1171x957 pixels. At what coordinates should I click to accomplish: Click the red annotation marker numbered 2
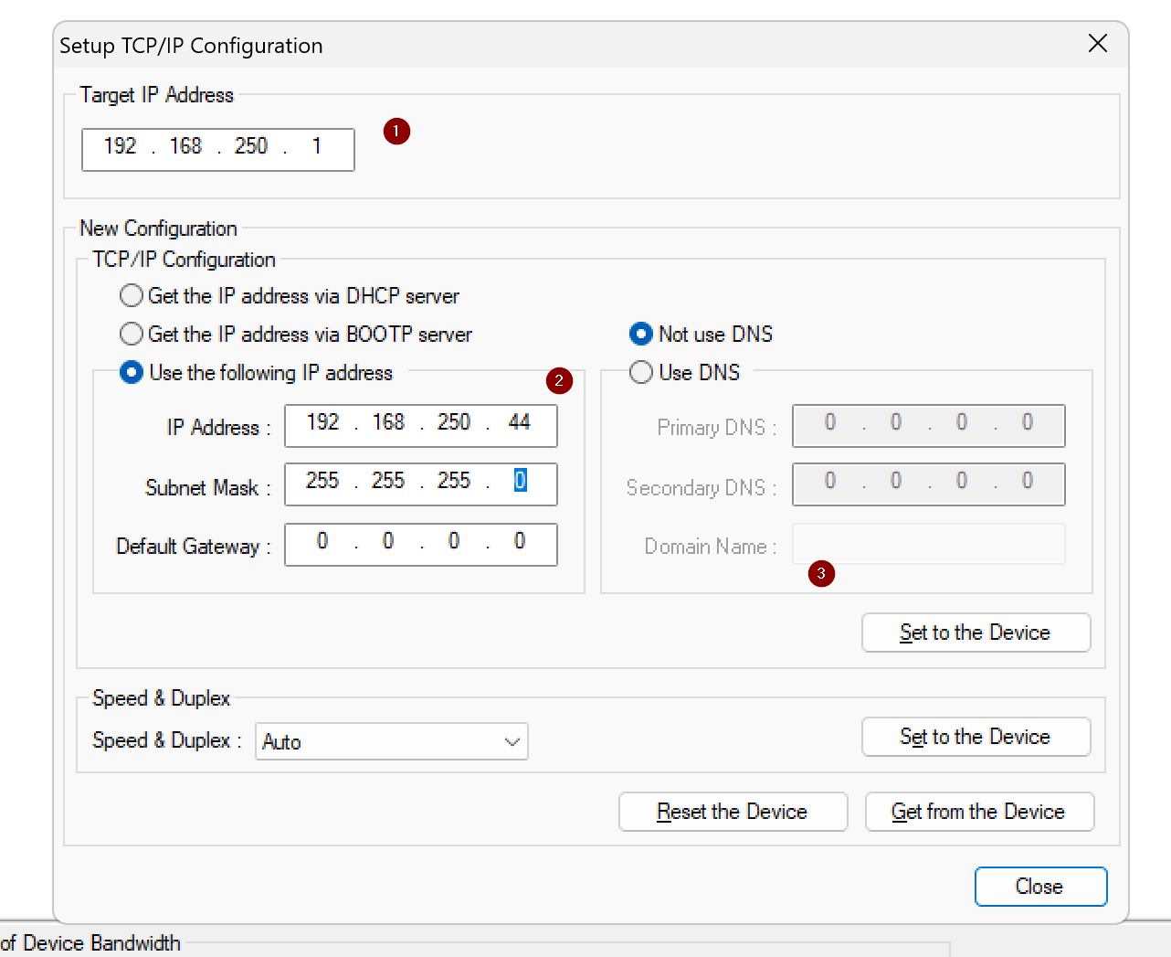559,381
